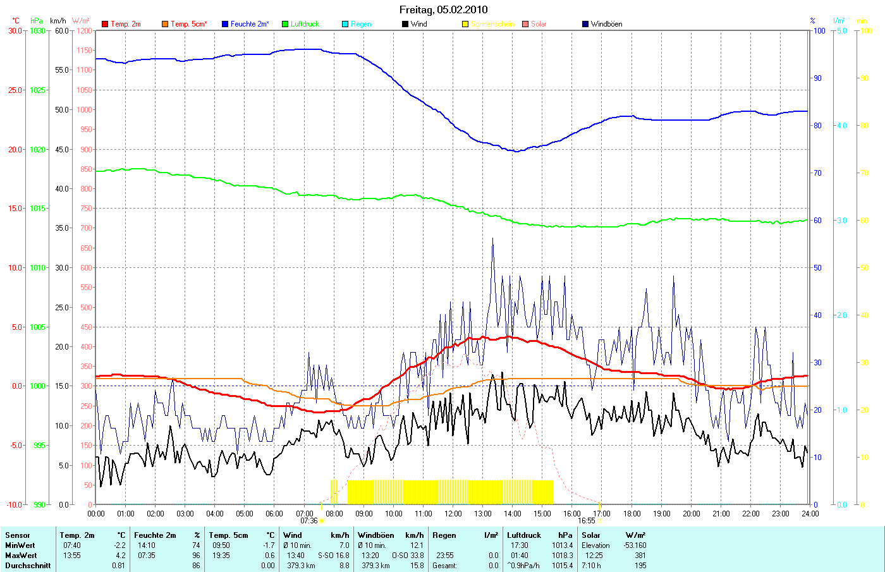This screenshot has height=572, width=885.
Task: Click the Luftdruck column header in table
Action: click(x=524, y=535)
